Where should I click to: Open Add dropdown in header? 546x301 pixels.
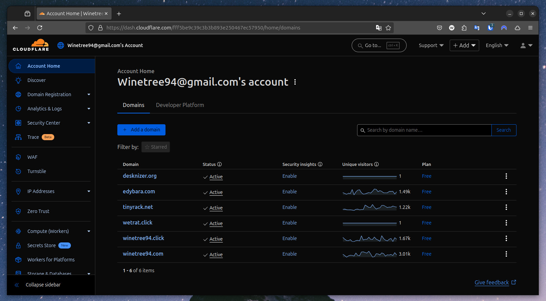click(464, 45)
